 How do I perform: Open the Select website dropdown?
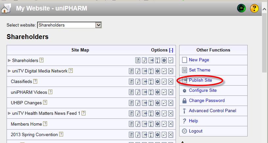pyautogui.click(x=69, y=25)
